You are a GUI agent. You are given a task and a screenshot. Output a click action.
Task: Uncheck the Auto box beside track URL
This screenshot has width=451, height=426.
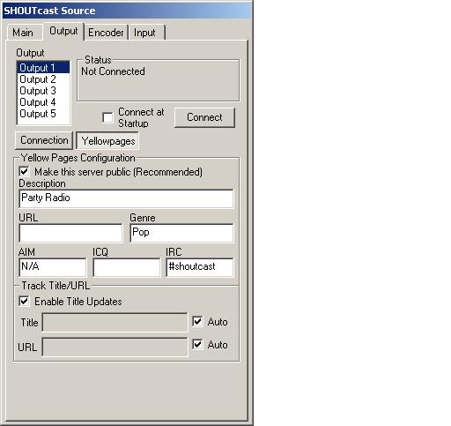(197, 344)
